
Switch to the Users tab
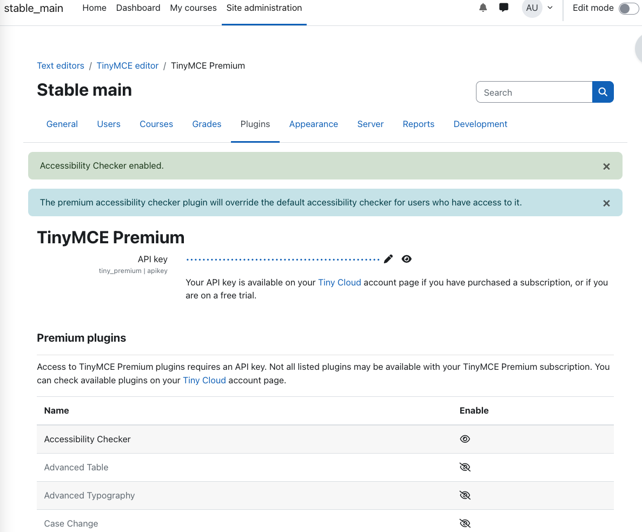[109, 124]
